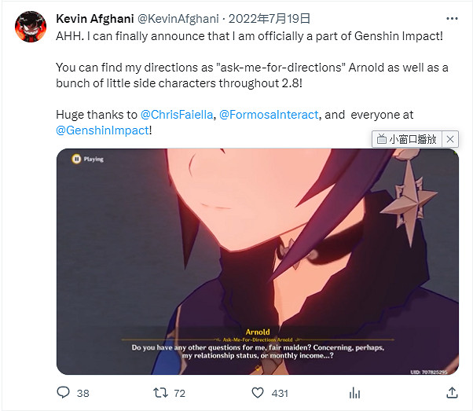473x411 pixels.
Task: Open the three-dot more options menu
Action: [x=452, y=19]
